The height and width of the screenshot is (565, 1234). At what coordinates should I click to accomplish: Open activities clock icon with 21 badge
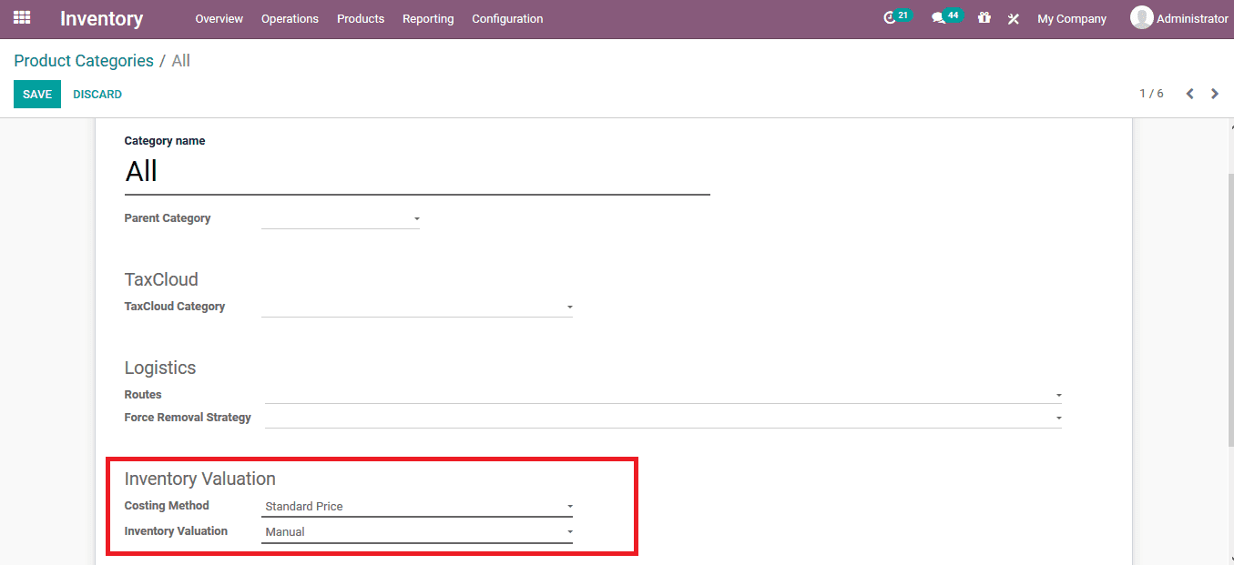[x=896, y=17]
